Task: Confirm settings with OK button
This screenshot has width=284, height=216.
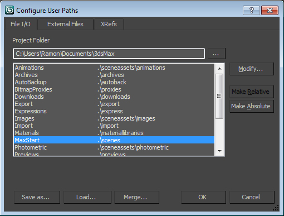Action: coord(203,197)
